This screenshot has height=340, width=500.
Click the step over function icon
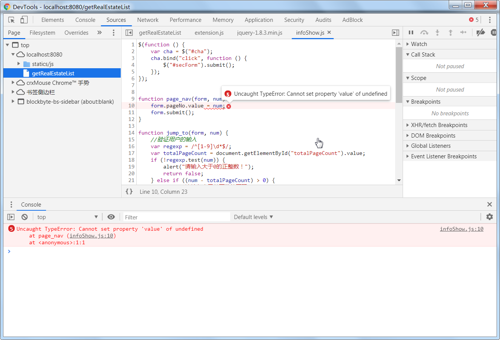pos(424,33)
